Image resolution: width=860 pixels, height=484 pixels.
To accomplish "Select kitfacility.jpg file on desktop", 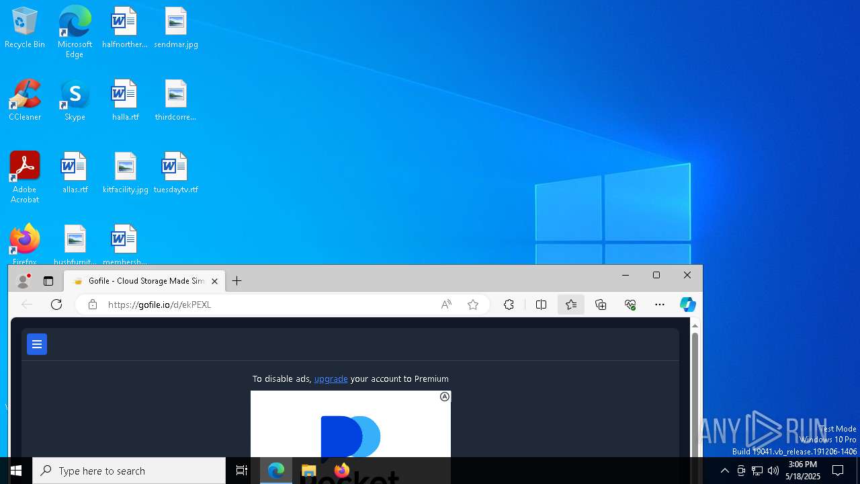I will click(x=126, y=173).
